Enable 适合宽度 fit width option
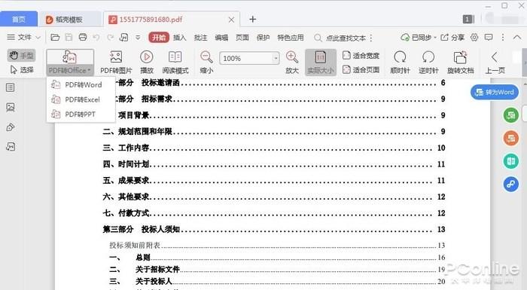 pyautogui.click(x=361, y=56)
